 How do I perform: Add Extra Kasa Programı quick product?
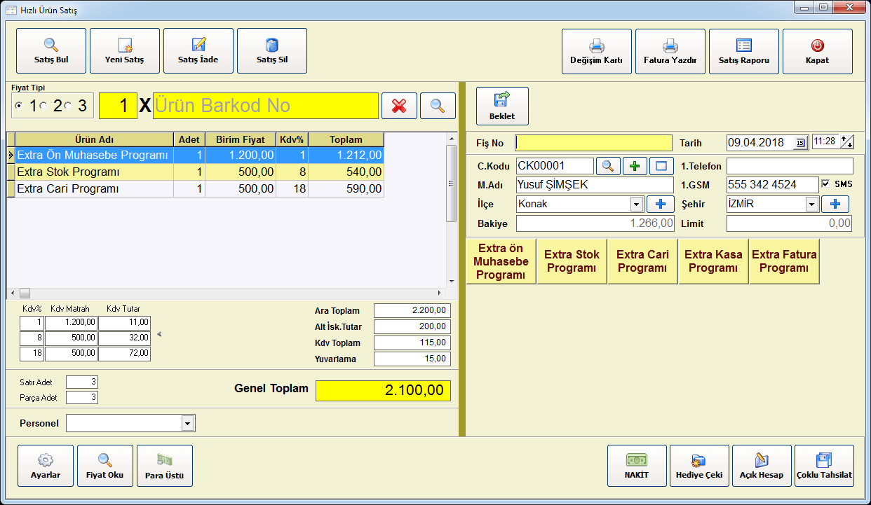pos(713,261)
